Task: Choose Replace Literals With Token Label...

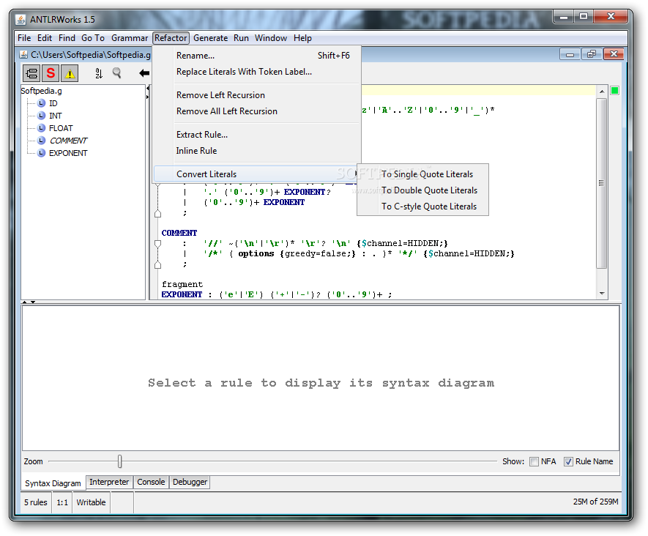Action: click(x=256, y=72)
